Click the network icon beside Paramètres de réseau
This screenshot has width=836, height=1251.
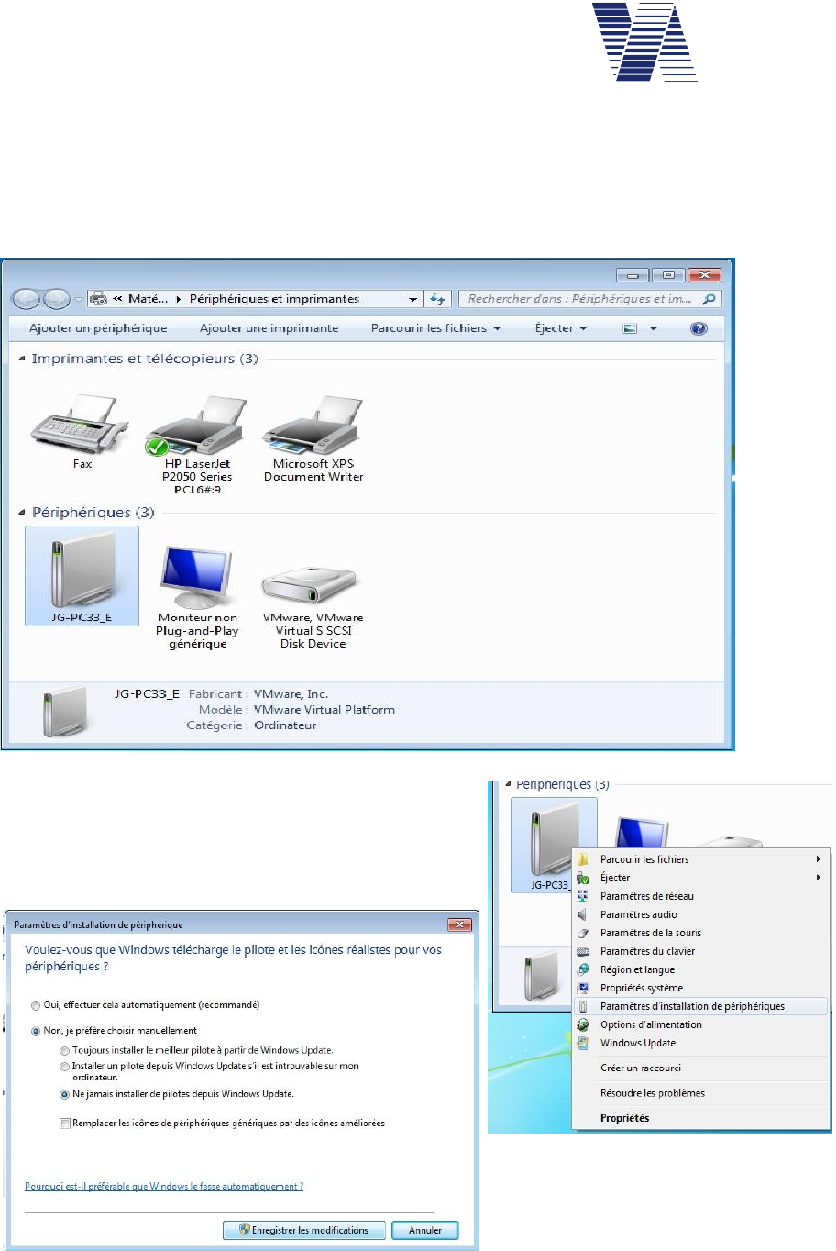[582, 896]
